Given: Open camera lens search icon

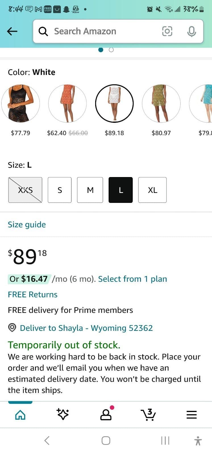Looking at the screenshot, I should [167, 31].
